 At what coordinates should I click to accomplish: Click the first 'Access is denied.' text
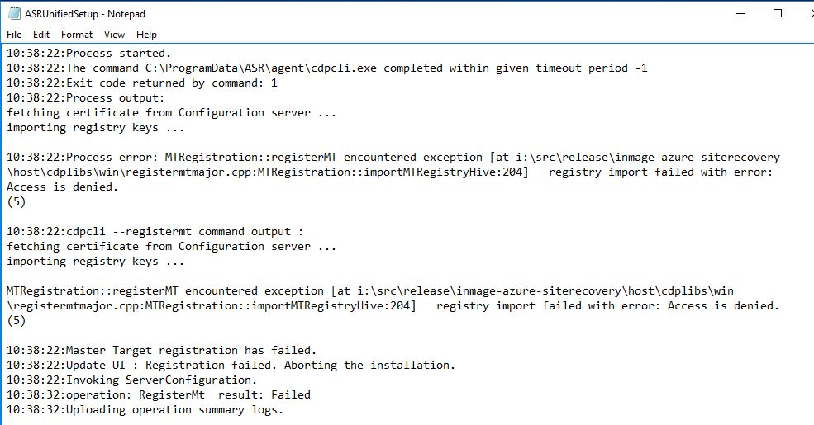[62, 187]
